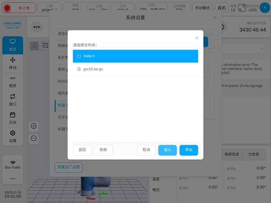The image size is (271, 203).
Task: Click the 程序 program sidebar icon
Action: (x=13, y=81)
